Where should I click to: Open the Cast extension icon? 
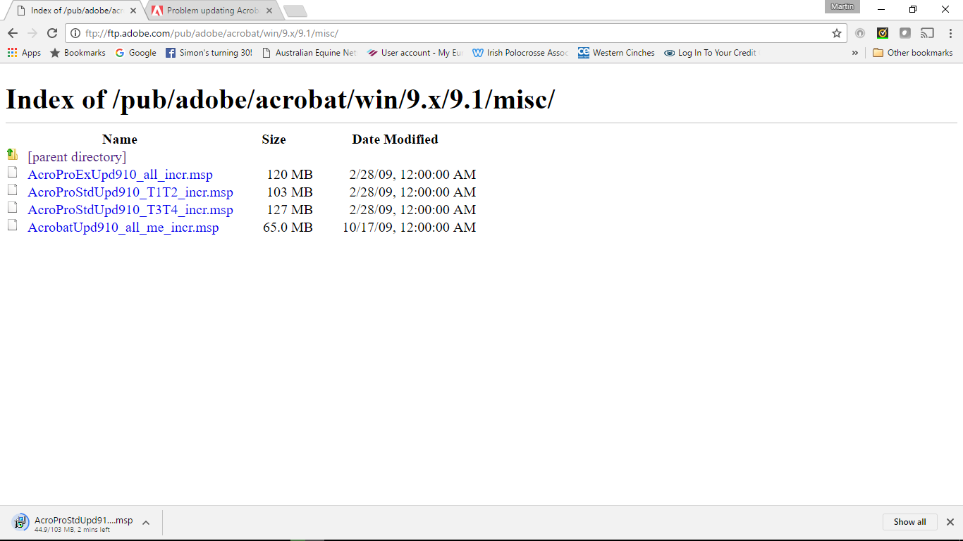click(928, 33)
